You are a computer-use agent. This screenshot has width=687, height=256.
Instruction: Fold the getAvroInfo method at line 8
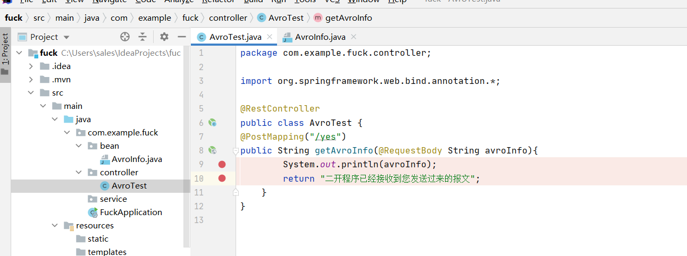pos(236,151)
